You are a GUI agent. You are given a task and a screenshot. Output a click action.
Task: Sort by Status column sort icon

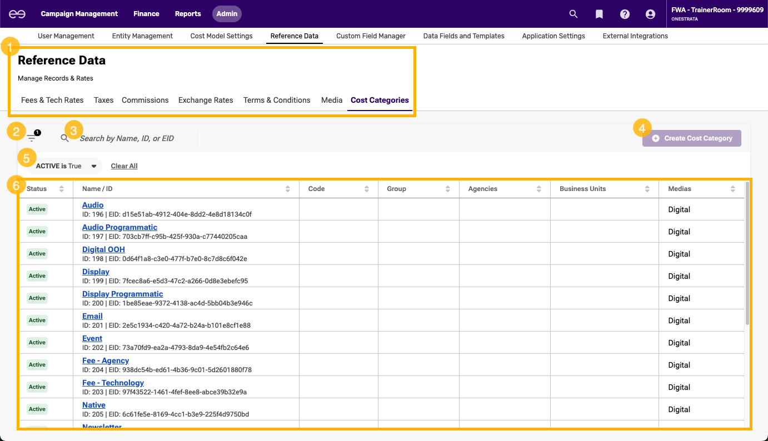point(61,189)
